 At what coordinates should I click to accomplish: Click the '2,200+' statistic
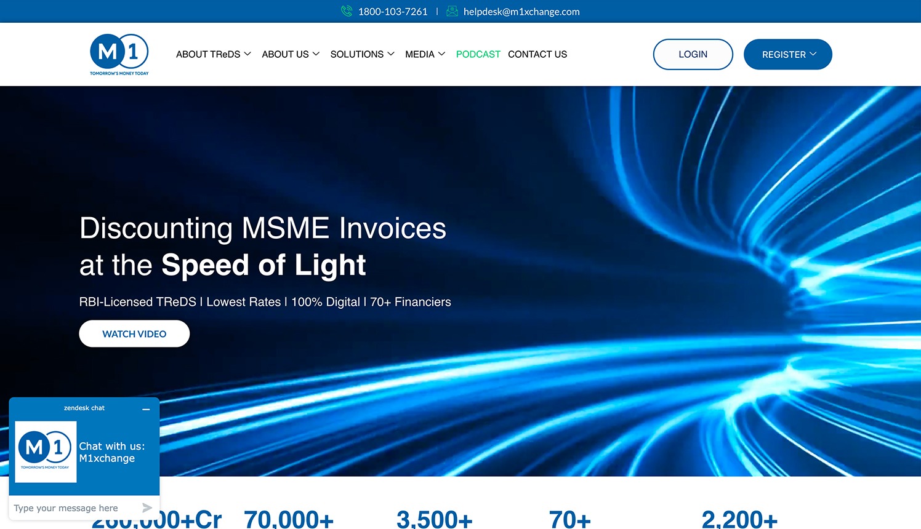coord(740,520)
